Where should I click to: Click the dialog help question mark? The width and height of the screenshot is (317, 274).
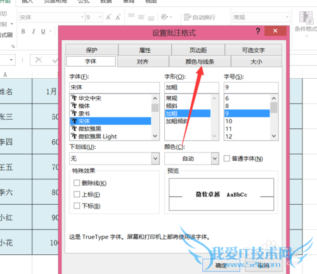[x=258, y=31]
